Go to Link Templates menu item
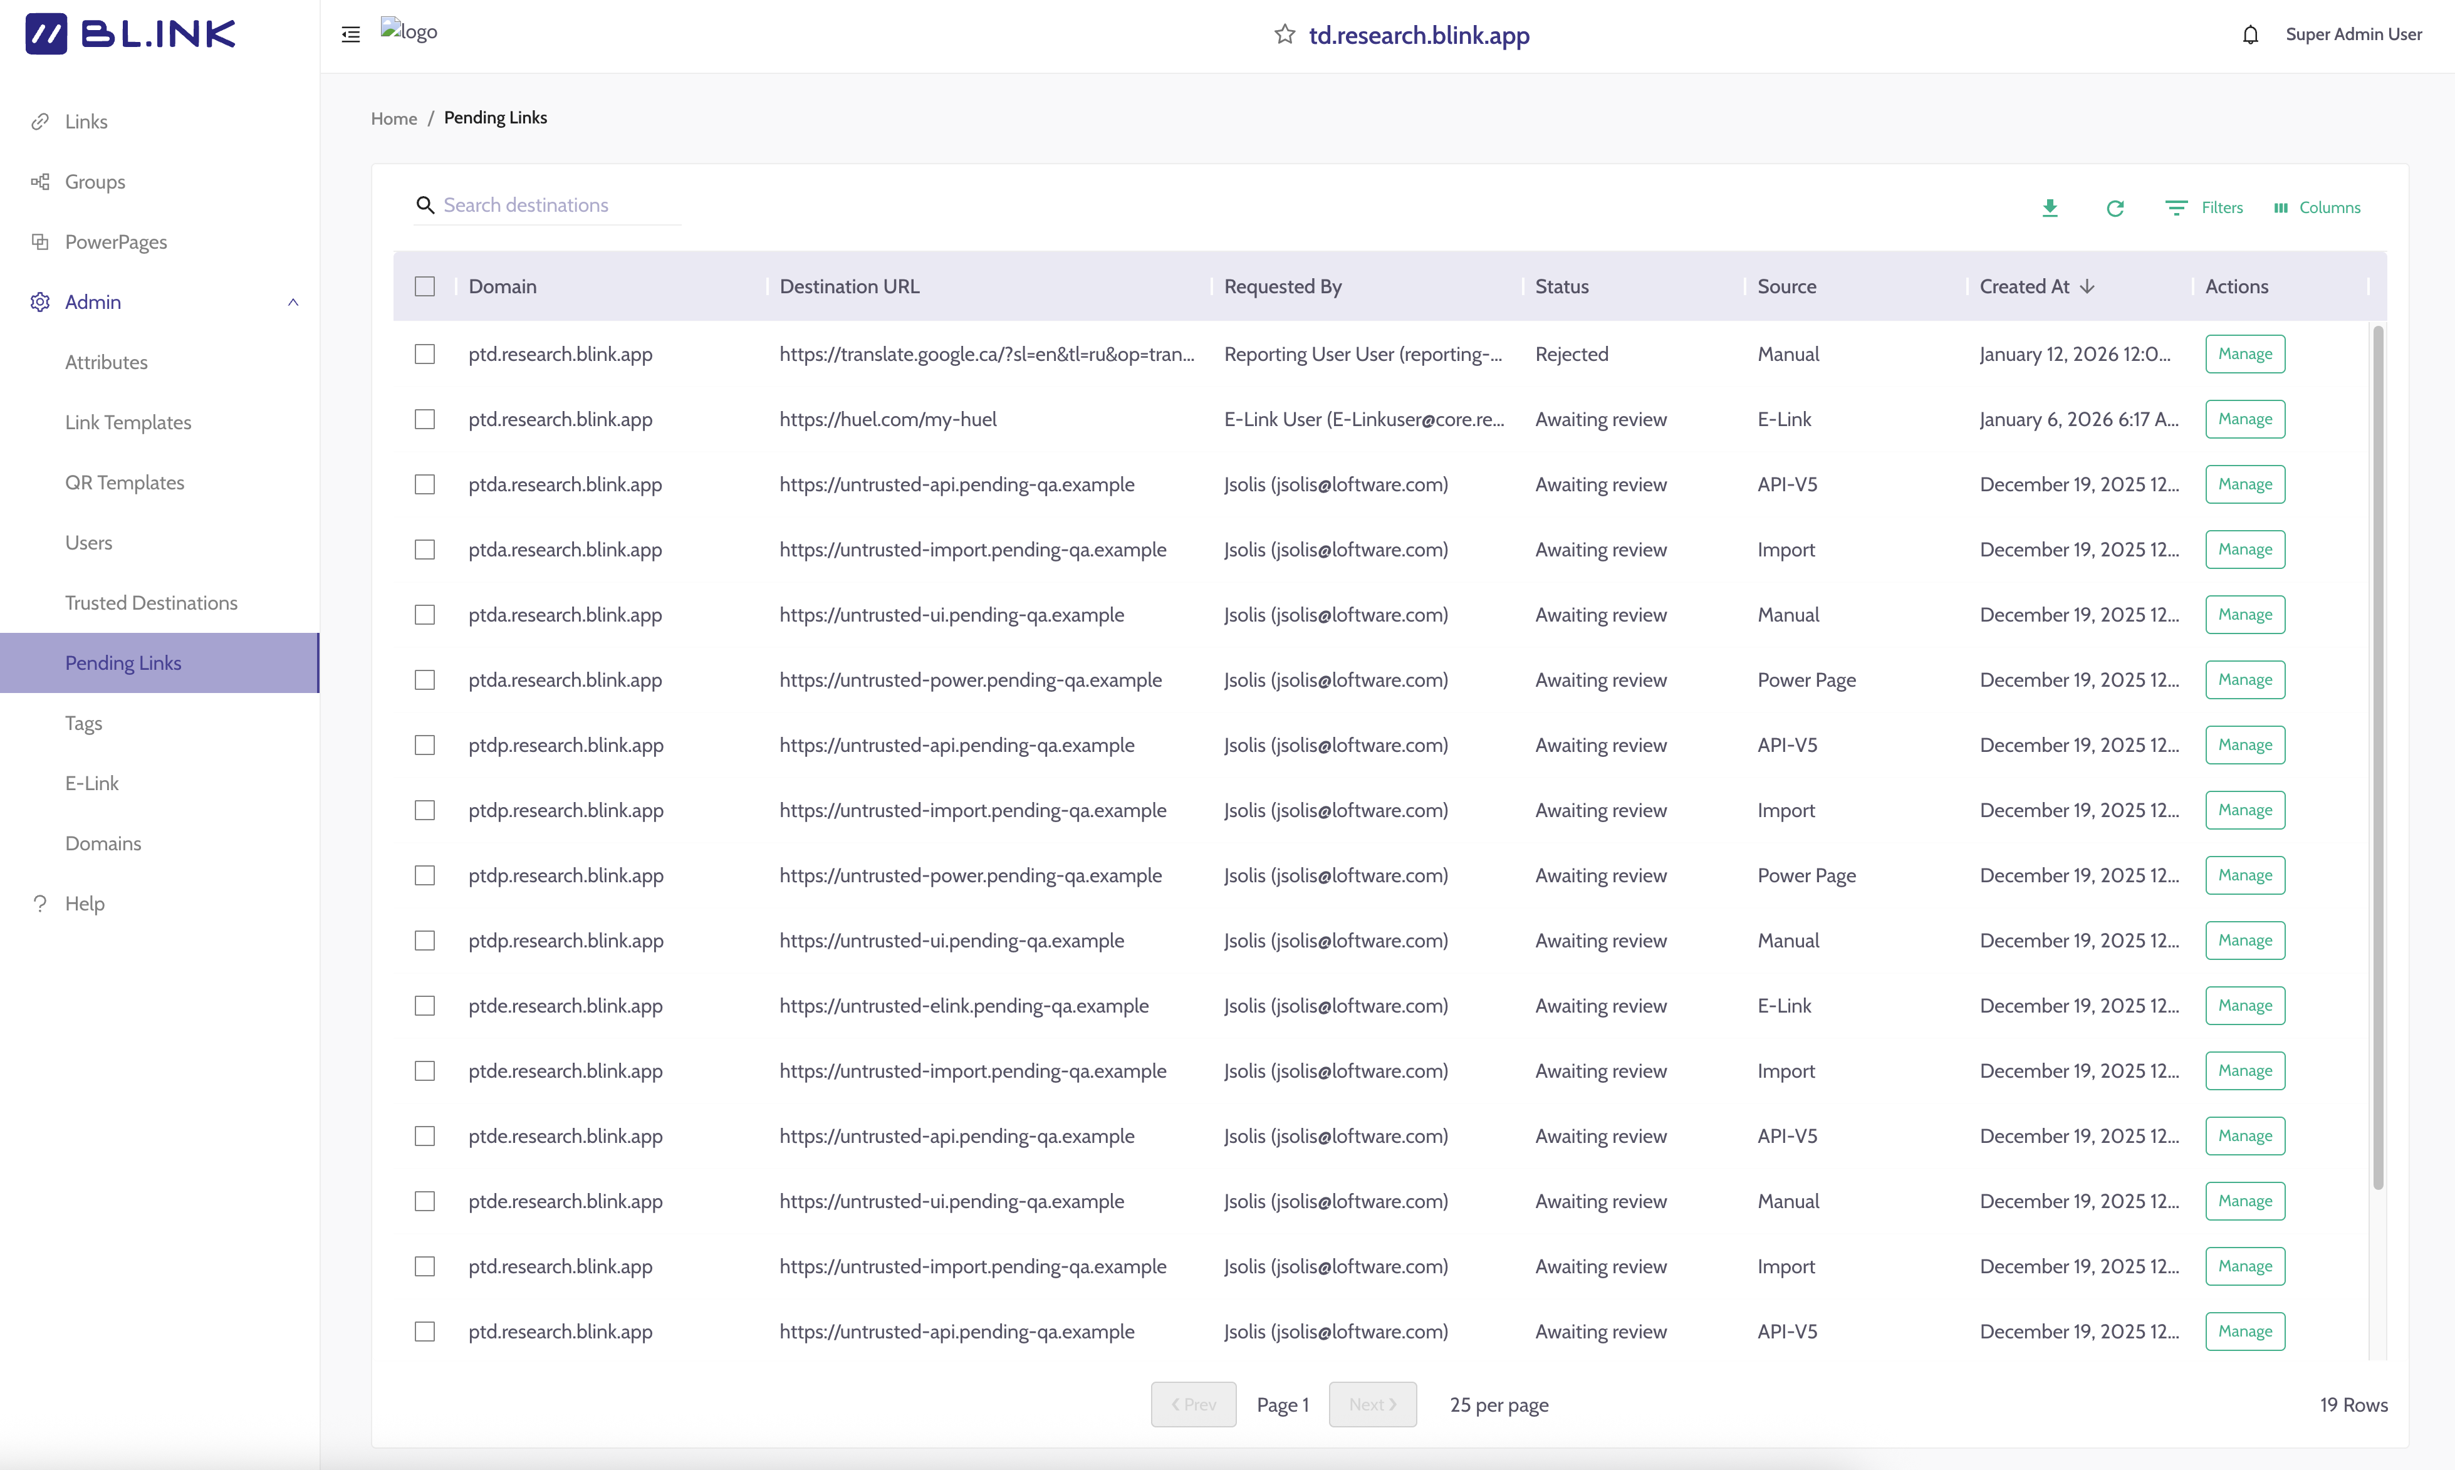This screenshot has width=2455, height=1470. pyautogui.click(x=128, y=422)
